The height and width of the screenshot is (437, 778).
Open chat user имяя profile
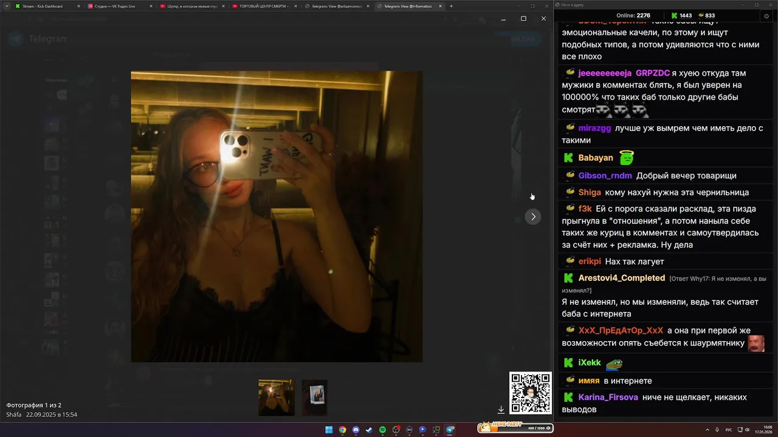pos(589,381)
